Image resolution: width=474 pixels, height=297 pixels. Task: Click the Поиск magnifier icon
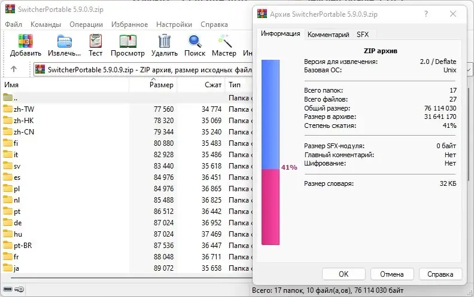(195, 41)
